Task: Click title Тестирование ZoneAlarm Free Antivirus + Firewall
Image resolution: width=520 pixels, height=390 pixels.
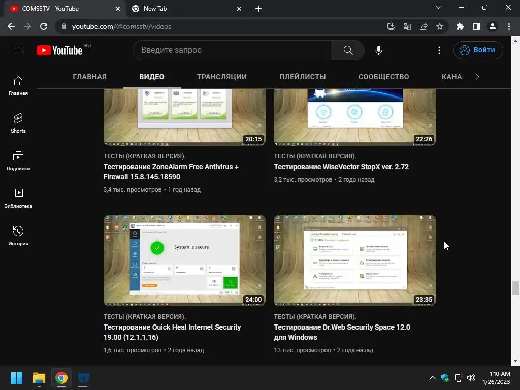Action: (x=171, y=172)
